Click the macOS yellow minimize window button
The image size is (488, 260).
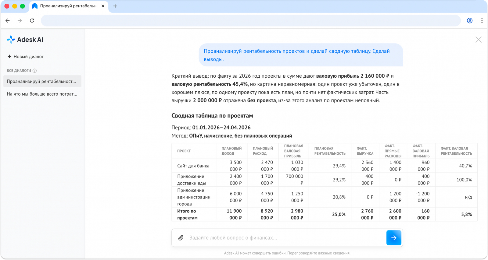pyautogui.click(x=14, y=6)
